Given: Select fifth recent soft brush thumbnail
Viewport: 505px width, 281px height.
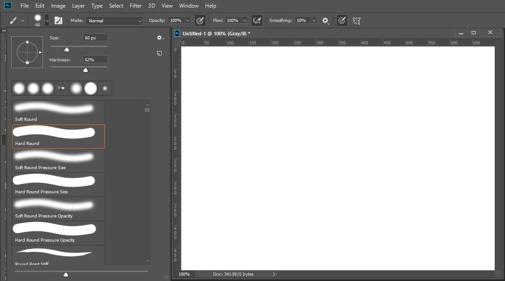Looking at the screenshot, I should point(76,88).
